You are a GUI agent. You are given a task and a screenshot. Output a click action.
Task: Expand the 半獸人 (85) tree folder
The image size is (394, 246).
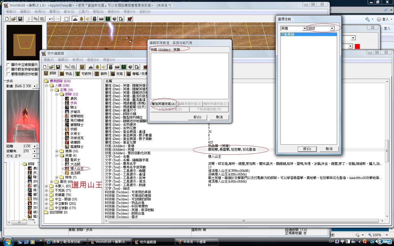click(x=47, y=186)
